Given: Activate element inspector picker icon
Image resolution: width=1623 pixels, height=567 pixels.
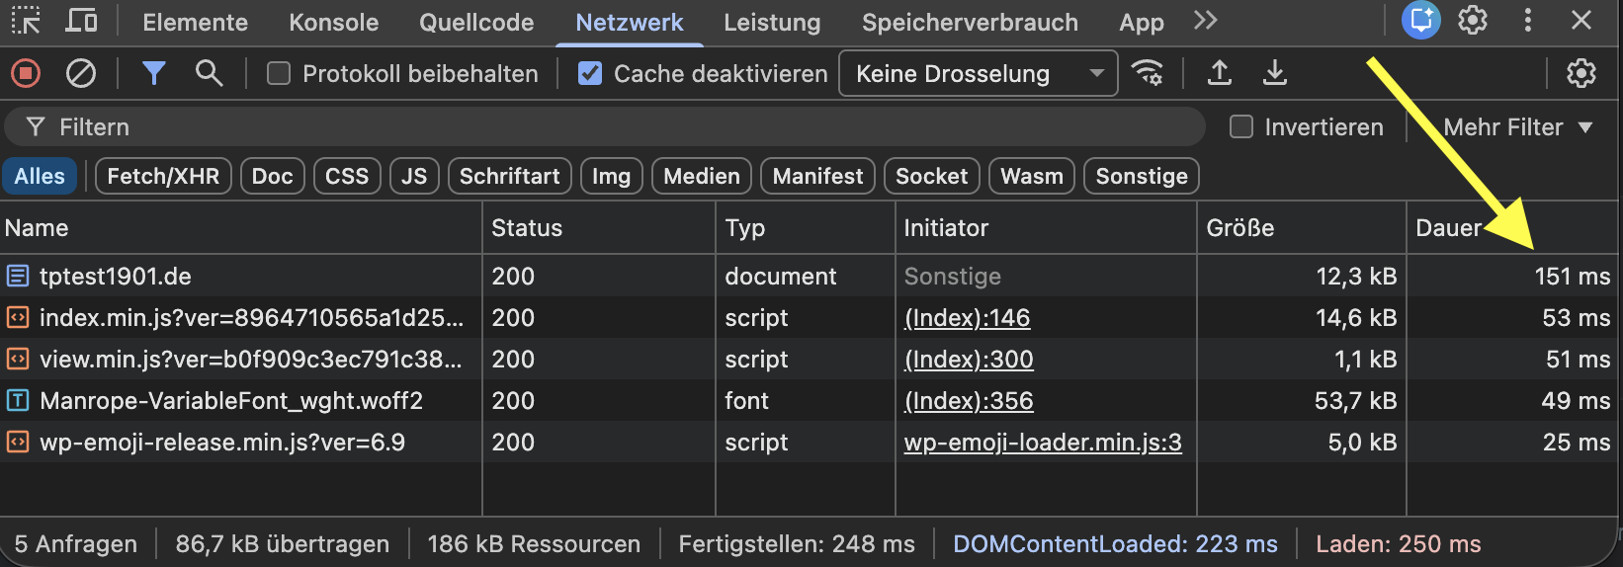Looking at the screenshot, I should pos(26,21).
